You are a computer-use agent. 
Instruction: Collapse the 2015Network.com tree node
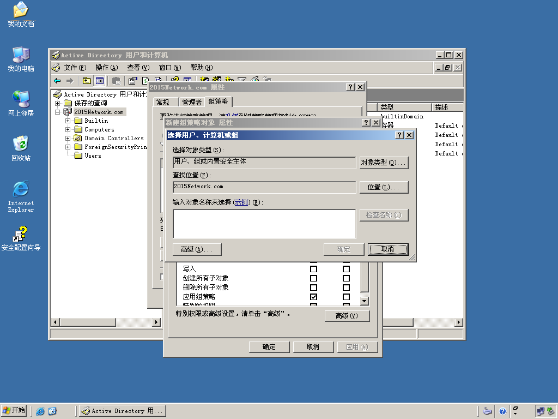click(57, 112)
